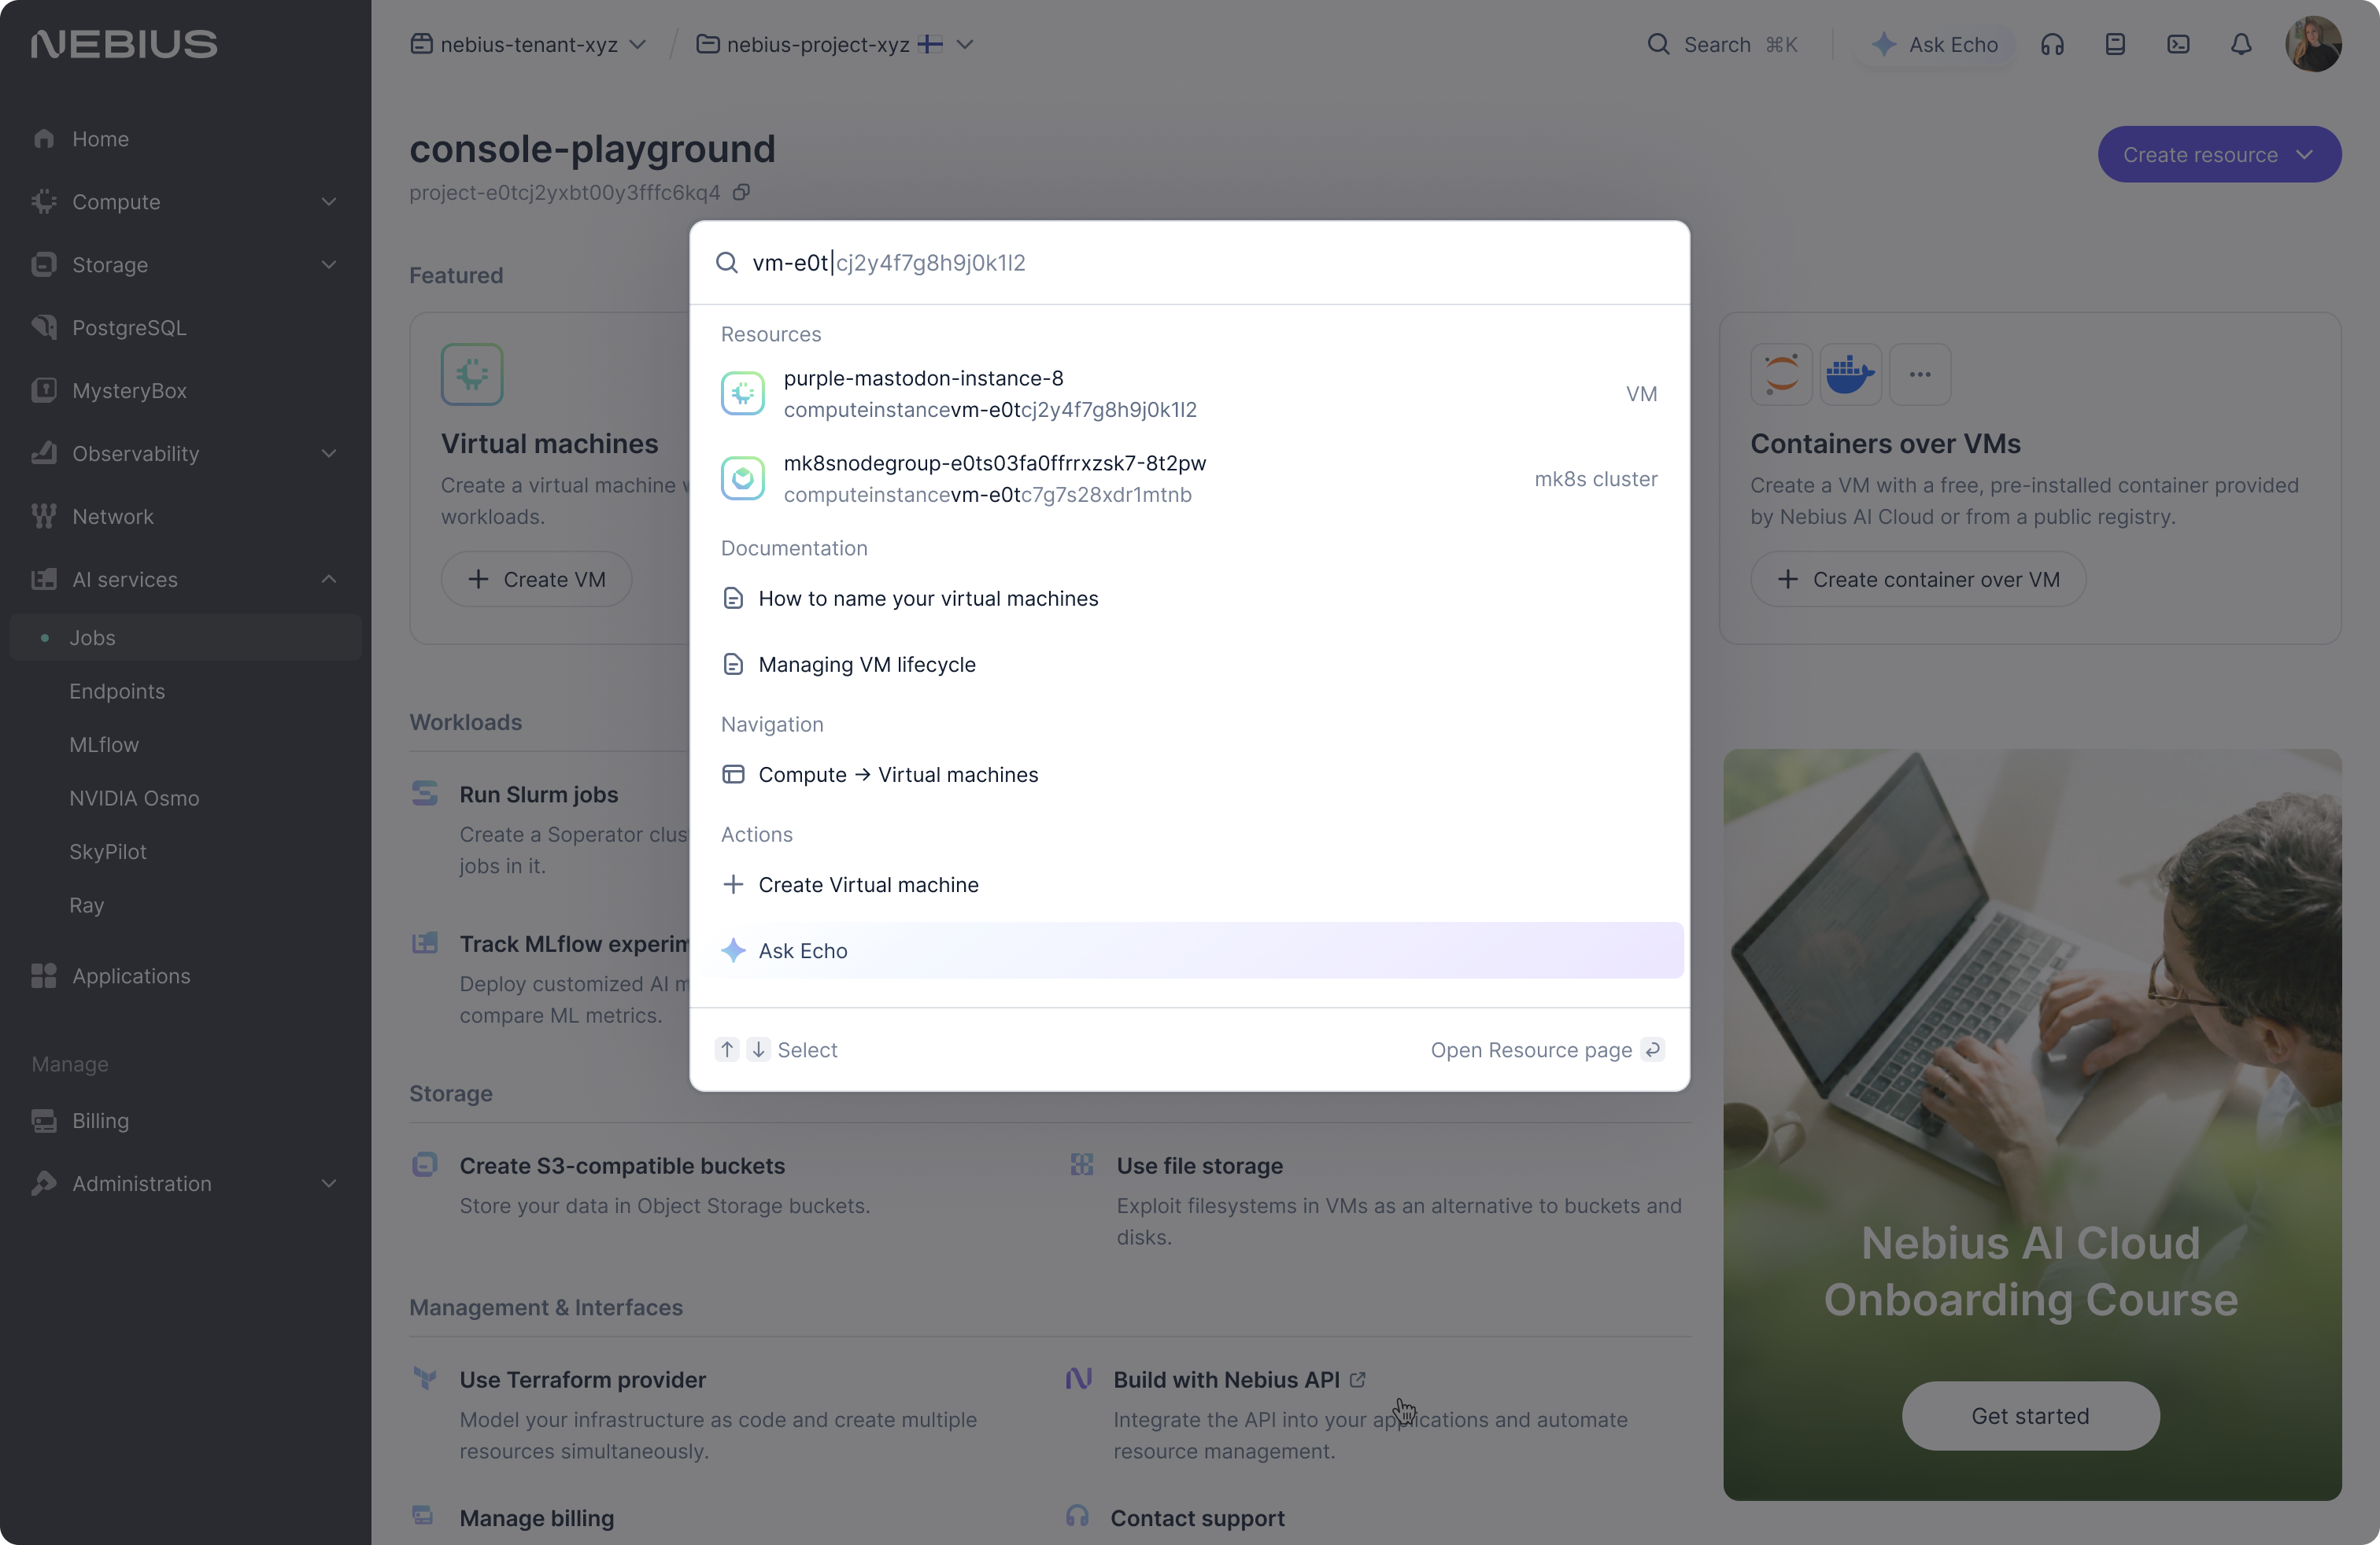
Task: Open the nebius-tenant-xyz tenant dropdown
Action: pyautogui.click(x=529, y=44)
